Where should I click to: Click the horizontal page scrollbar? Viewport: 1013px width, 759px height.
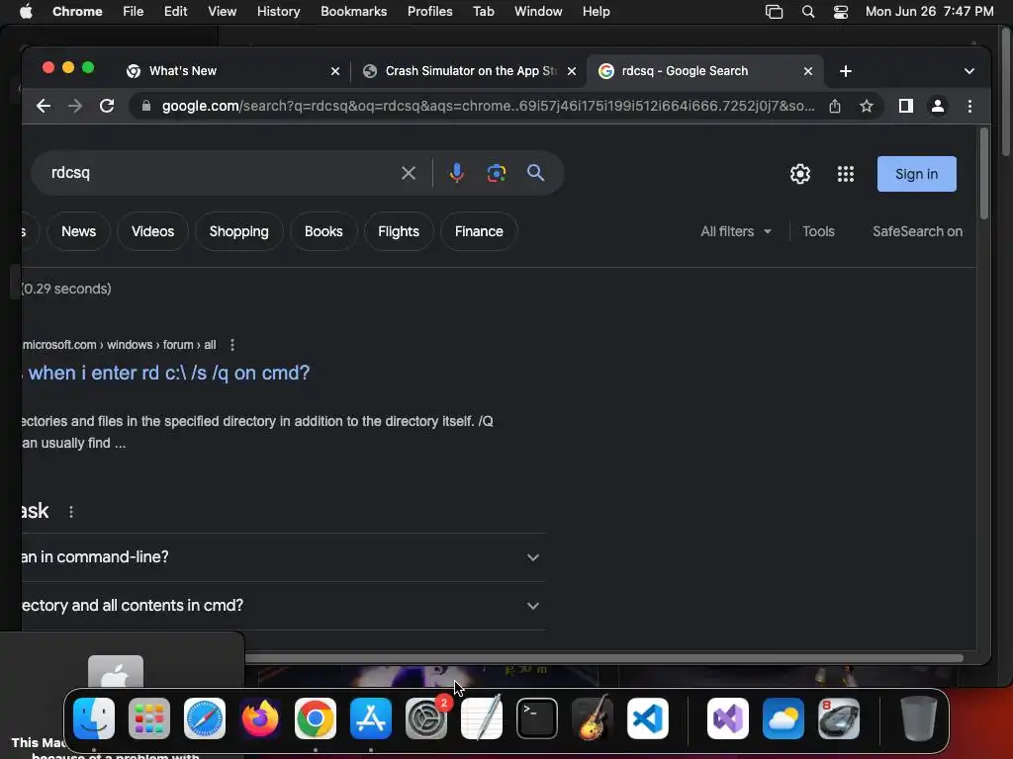604,658
